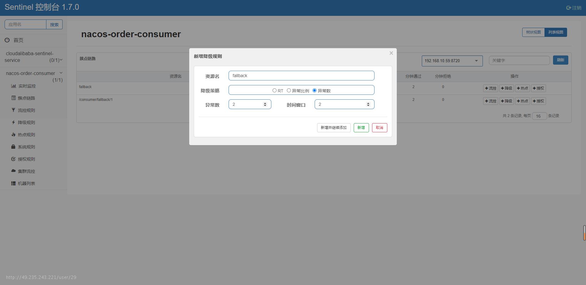Click the 资源名 column header

175,76
